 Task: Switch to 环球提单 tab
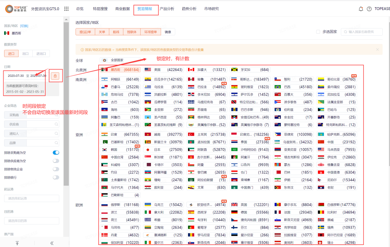coord(151,32)
